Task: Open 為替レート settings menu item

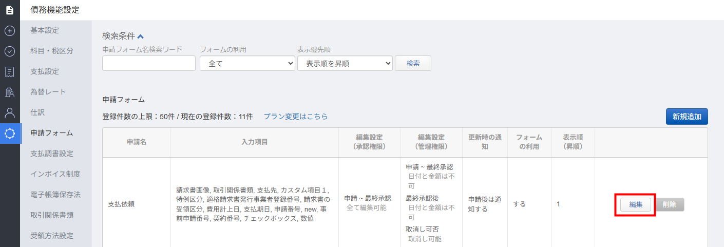Action: 48,92
